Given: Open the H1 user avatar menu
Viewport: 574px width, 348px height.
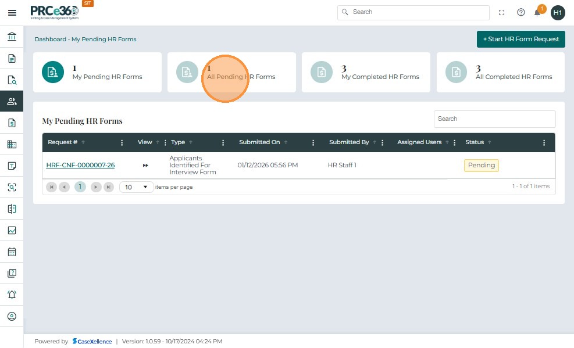Looking at the screenshot, I should point(558,13).
